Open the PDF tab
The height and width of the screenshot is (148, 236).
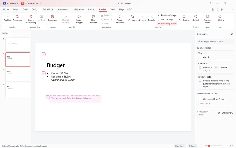[x=130, y=9]
